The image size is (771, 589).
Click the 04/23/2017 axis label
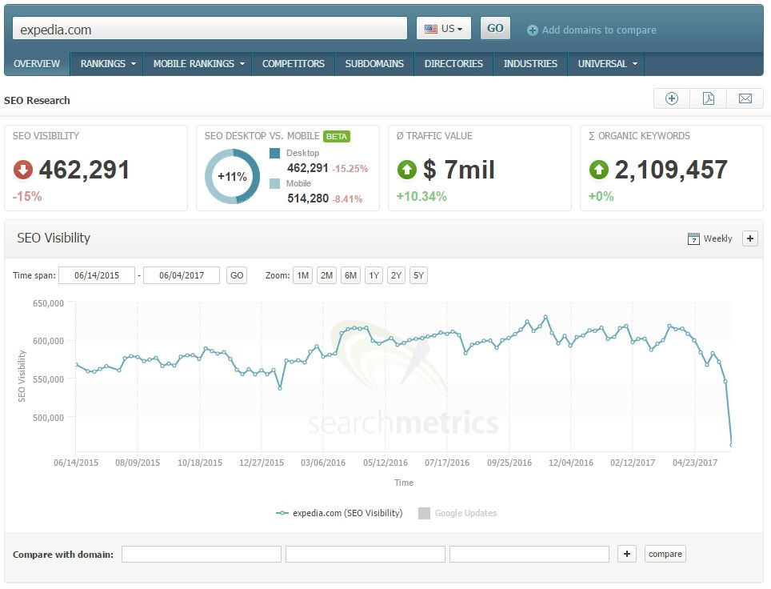point(695,463)
